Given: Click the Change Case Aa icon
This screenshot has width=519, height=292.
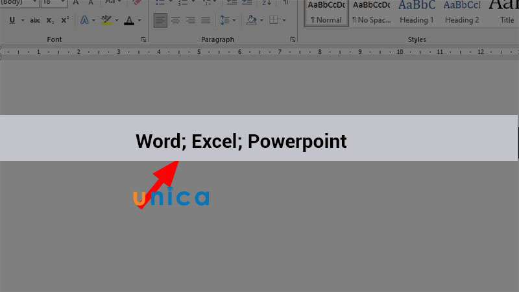Looking at the screenshot, I should (110, 3).
